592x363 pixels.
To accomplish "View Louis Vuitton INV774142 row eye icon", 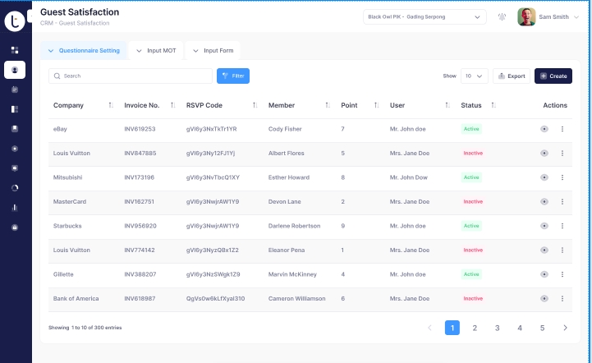I will point(544,250).
